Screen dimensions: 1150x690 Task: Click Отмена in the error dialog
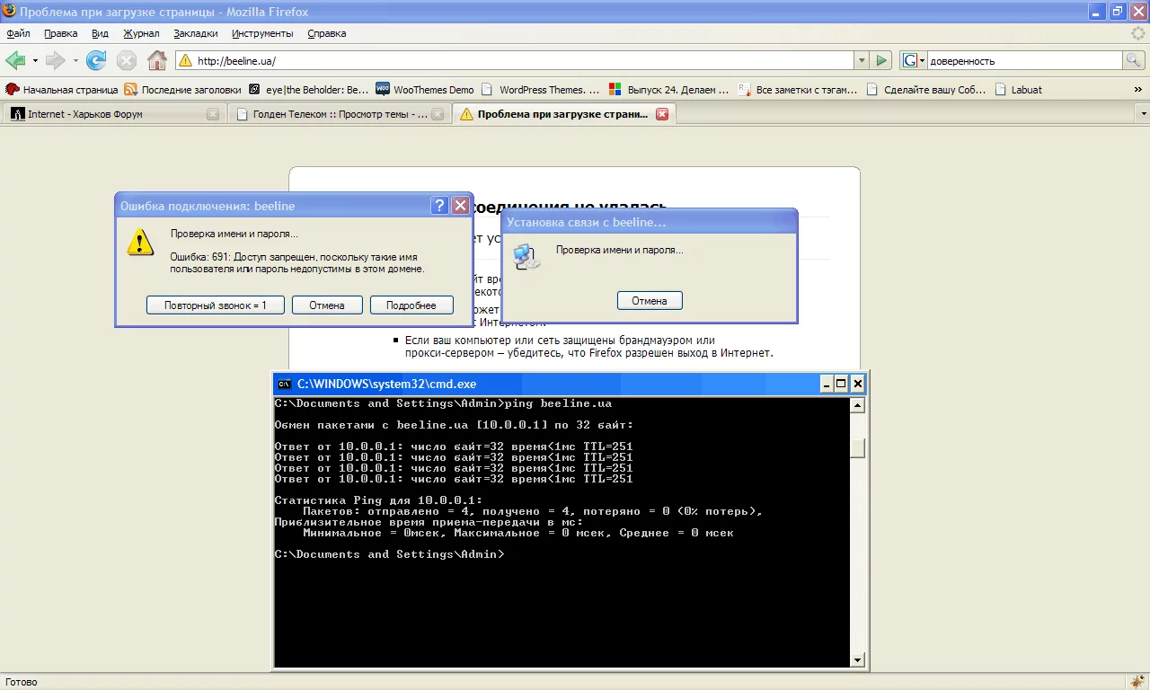[x=327, y=305]
